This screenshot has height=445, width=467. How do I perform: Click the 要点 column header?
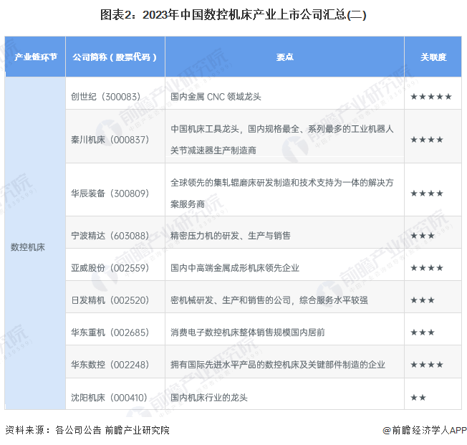click(x=285, y=57)
